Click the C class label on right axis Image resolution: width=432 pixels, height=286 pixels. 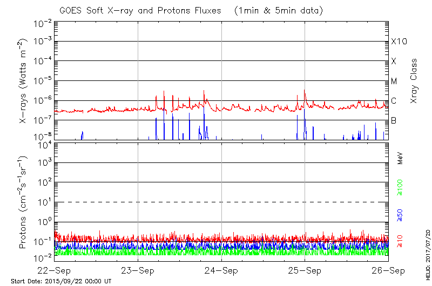394,101
